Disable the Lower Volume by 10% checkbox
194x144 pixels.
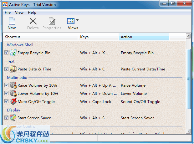[x=6, y=93]
